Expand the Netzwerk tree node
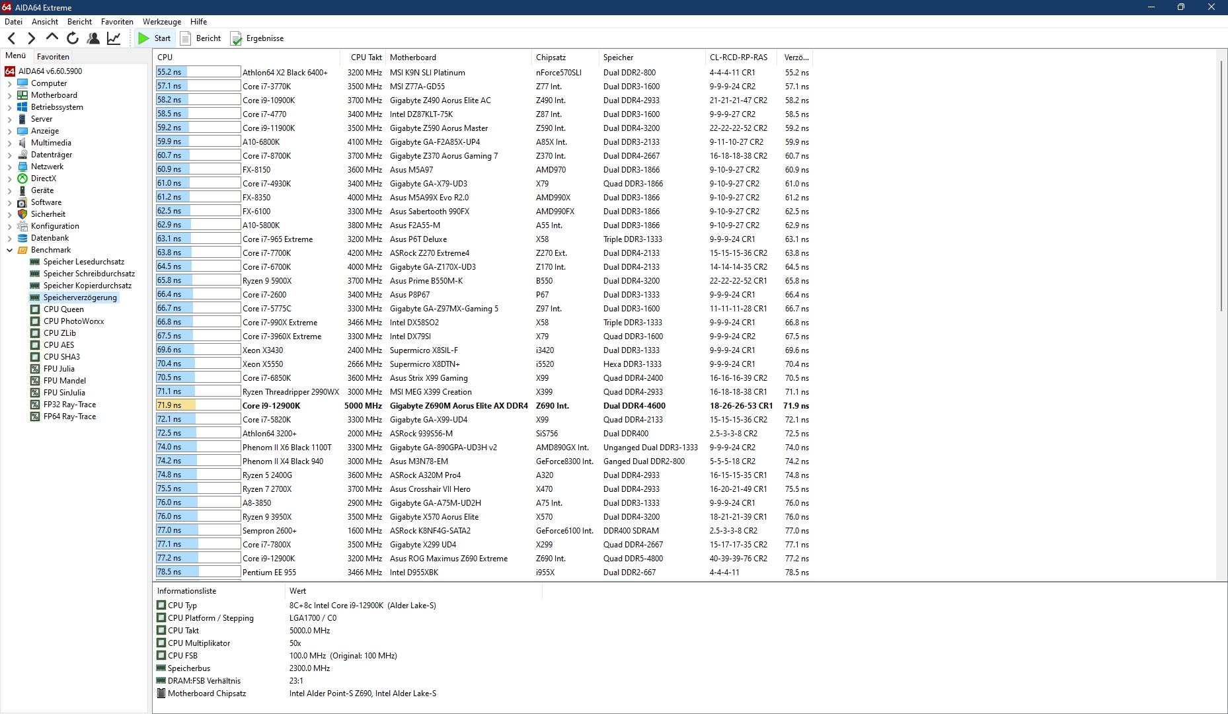1228x714 pixels. coord(9,167)
